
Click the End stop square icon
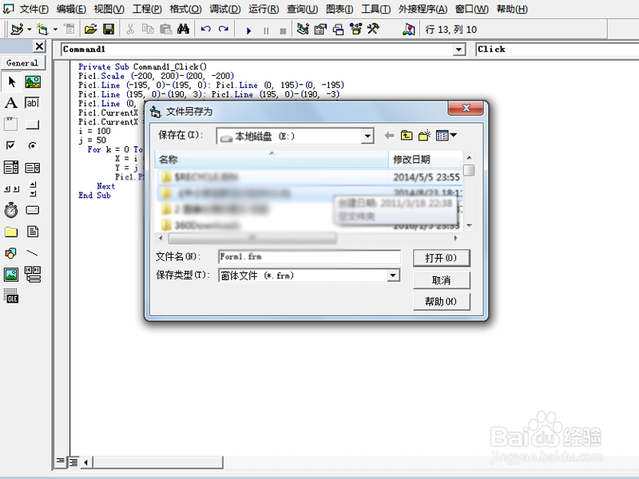click(284, 31)
